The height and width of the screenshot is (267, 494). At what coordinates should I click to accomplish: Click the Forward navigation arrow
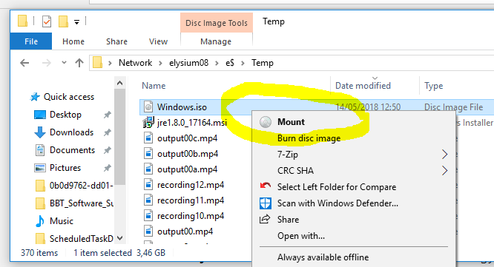click(46, 63)
